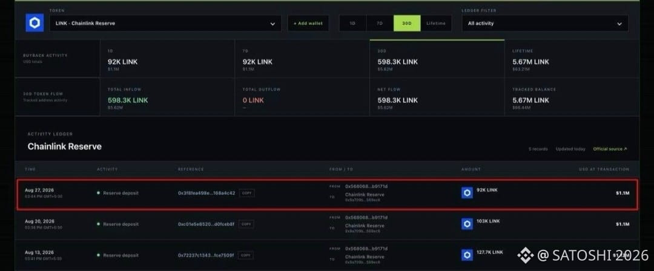Viewport: 654px width, 271px height.
Task: Click the Total Inflow value 598.3K LINK
Action: 128,100
